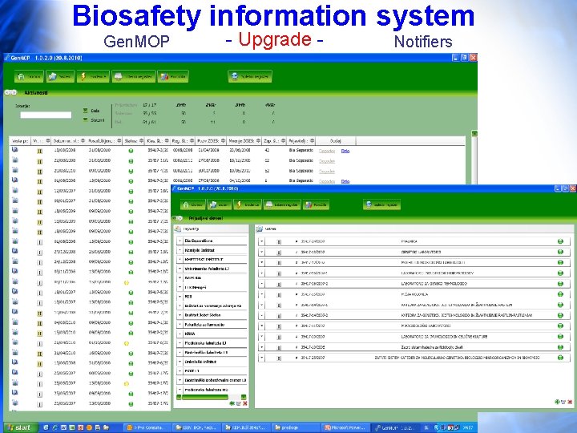Click edit icon below notifiers list
Image resolution: width=577 pixels, height=433 pixels.
[x=239, y=403]
